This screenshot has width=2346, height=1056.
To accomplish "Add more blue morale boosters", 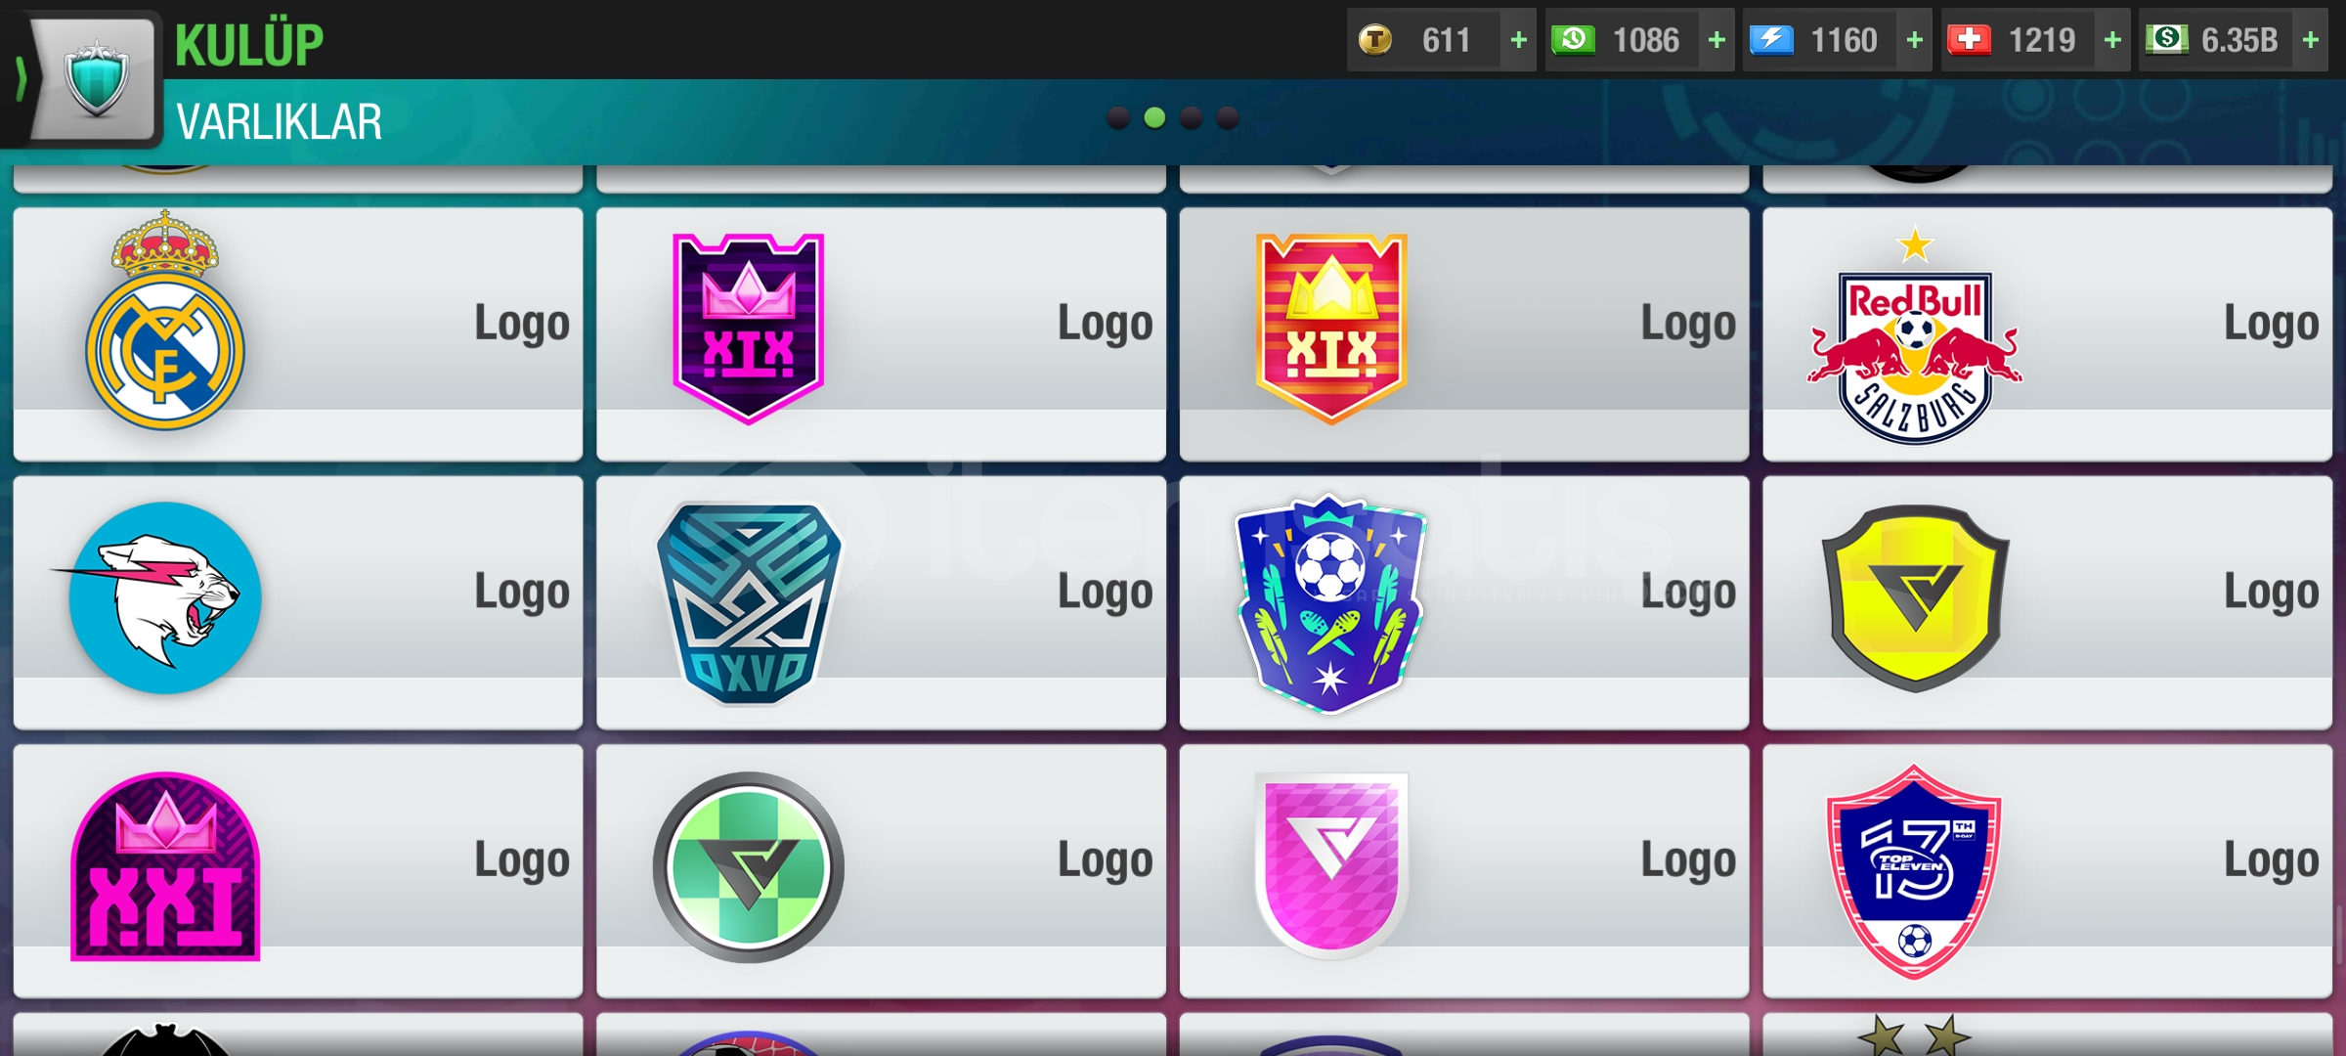I will click(1915, 40).
